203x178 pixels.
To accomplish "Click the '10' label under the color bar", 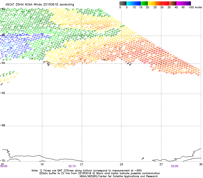I will point(134,7).
